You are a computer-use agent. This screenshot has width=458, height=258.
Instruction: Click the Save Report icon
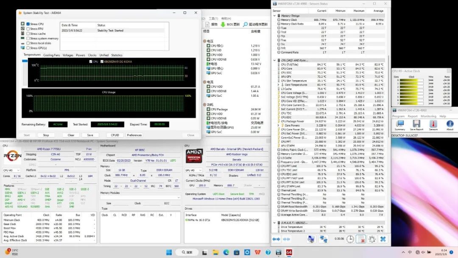[x=416, y=124]
